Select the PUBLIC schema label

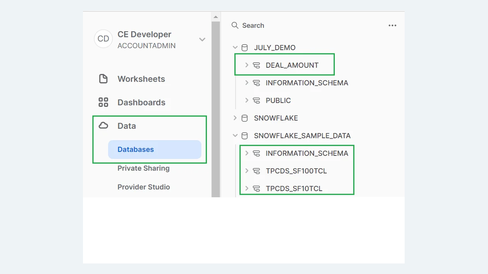pyautogui.click(x=278, y=100)
